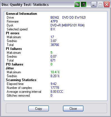111x117 pixels.
Task: Click the PI errors total 38766
Action: click(55, 45)
